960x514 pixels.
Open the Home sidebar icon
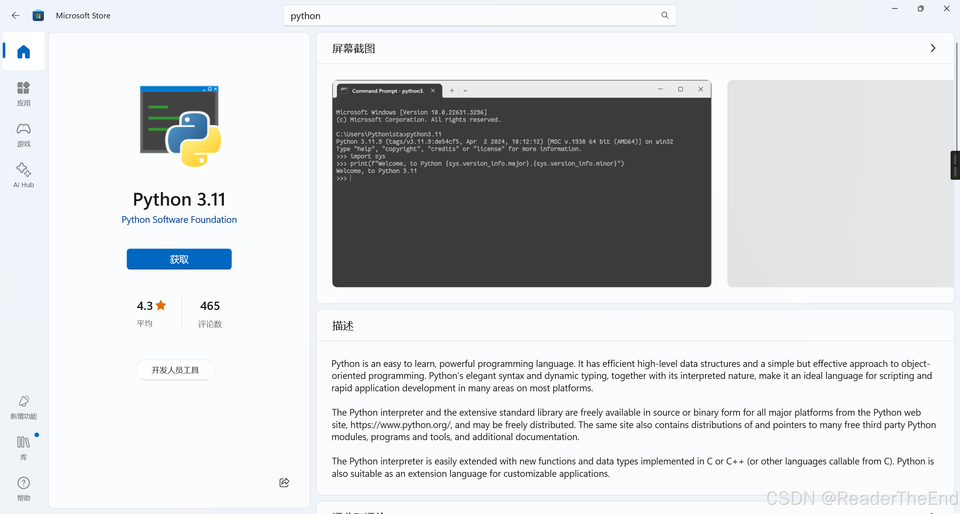(x=23, y=51)
